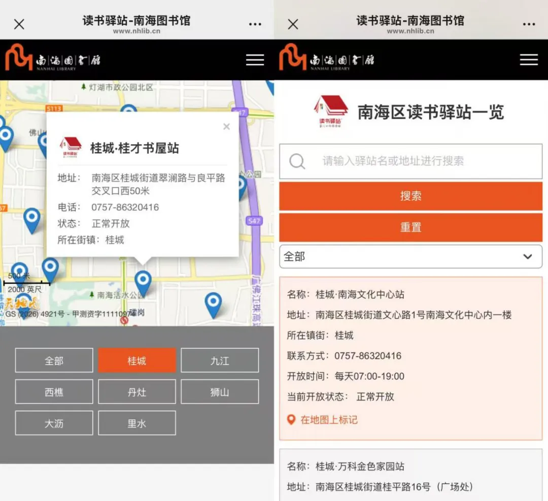Focus the 请输入驿站名或地址进行搜索 field
Viewport: 548px width, 501px height.
click(x=410, y=161)
